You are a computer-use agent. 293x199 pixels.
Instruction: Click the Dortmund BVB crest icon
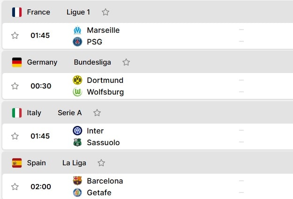pyautogui.click(x=77, y=80)
